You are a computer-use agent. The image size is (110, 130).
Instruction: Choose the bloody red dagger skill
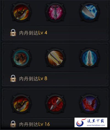tap(56, 104)
